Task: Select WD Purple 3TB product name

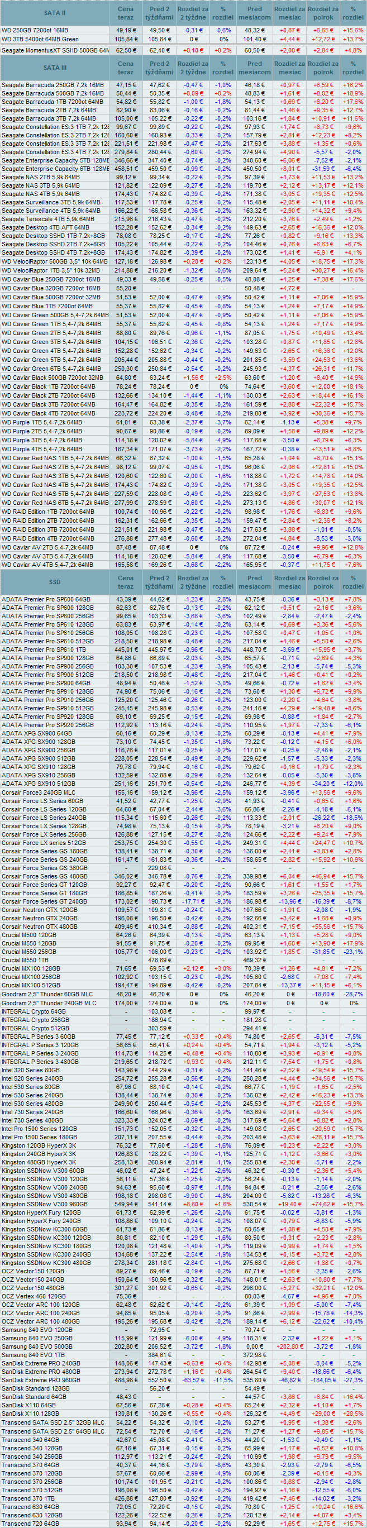Action: [41, 440]
